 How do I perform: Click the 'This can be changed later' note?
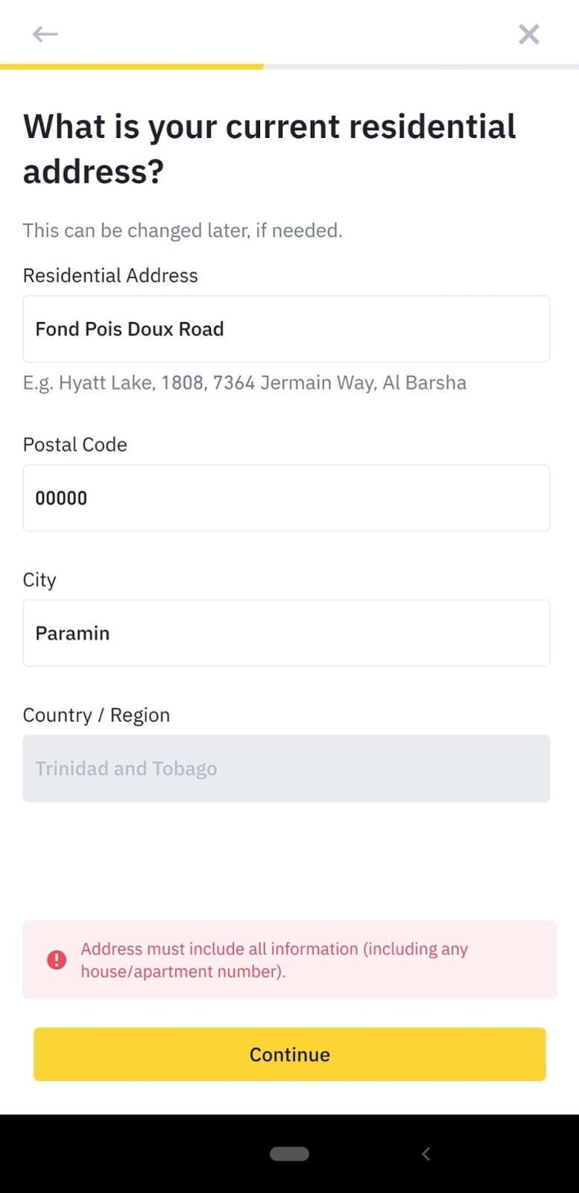pos(183,230)
